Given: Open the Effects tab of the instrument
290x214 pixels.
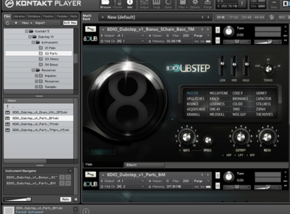Looking at the screenshot, I should pyautogui.click(x=144, y=165).
